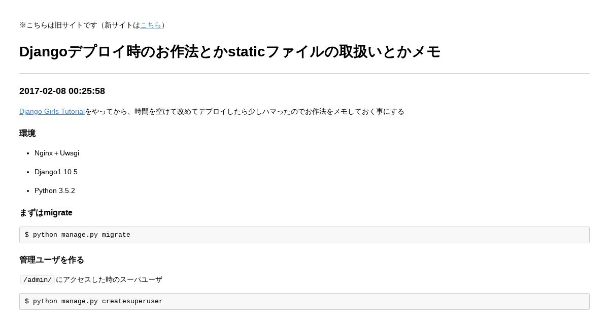Click the Nginx＋Uwsgi list item
This screenshot has height=320, width=609.
pos(57,153)
